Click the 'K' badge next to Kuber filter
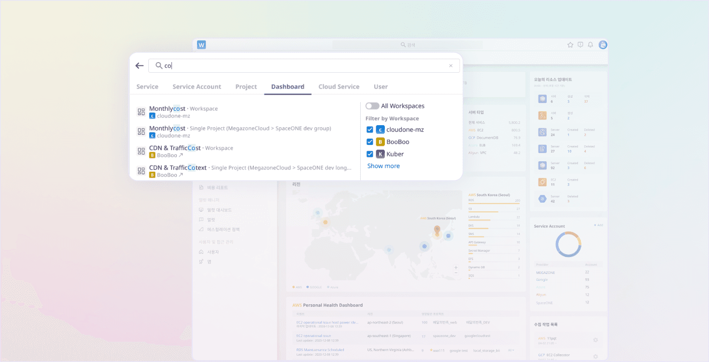Viewport: 709px width, 362px height. (x=380, y=154)
